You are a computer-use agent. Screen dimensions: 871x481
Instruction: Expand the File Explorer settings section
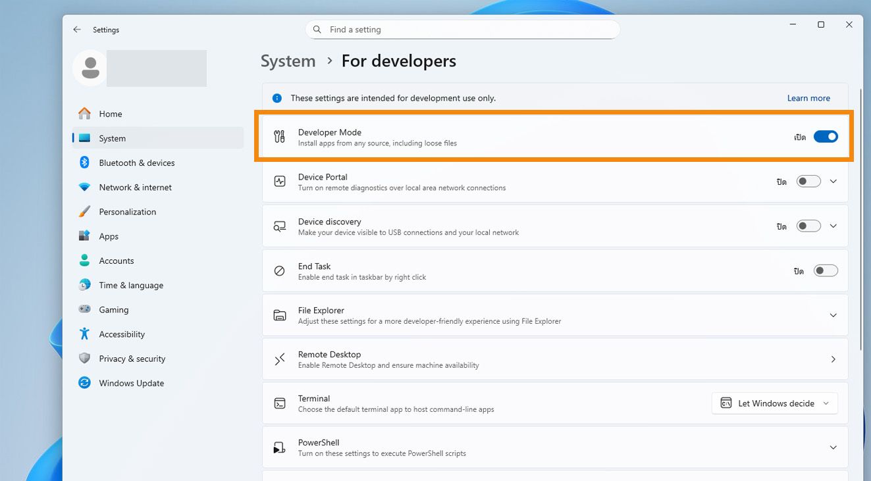point(833,316)
